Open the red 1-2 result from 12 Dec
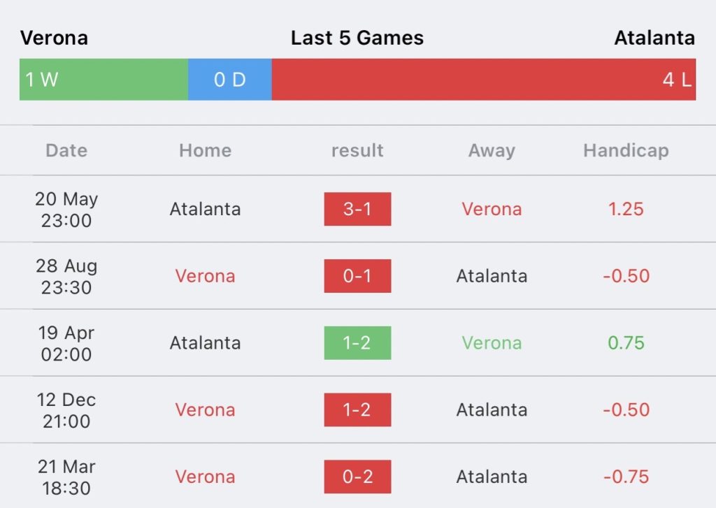 (357, 410)
